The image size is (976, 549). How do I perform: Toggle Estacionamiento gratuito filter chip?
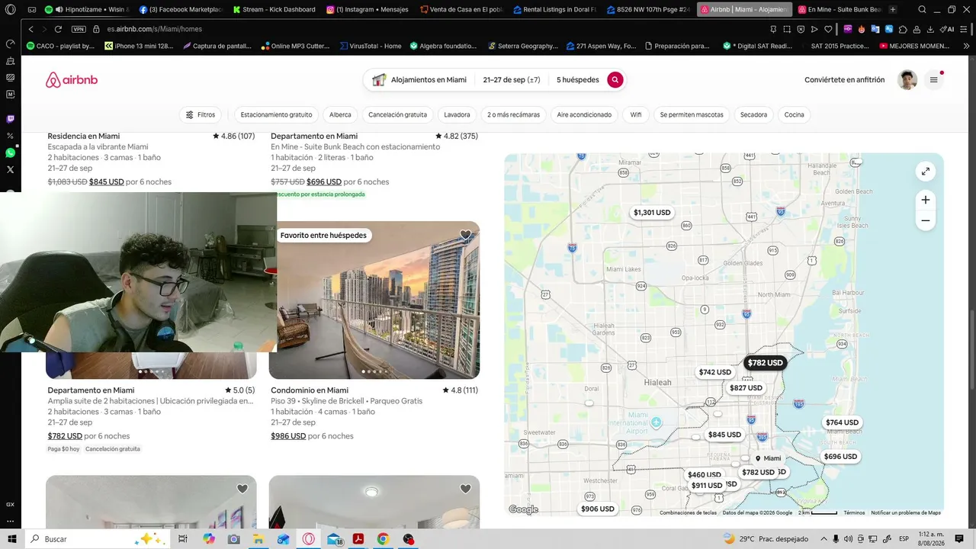tap(276, 115)
